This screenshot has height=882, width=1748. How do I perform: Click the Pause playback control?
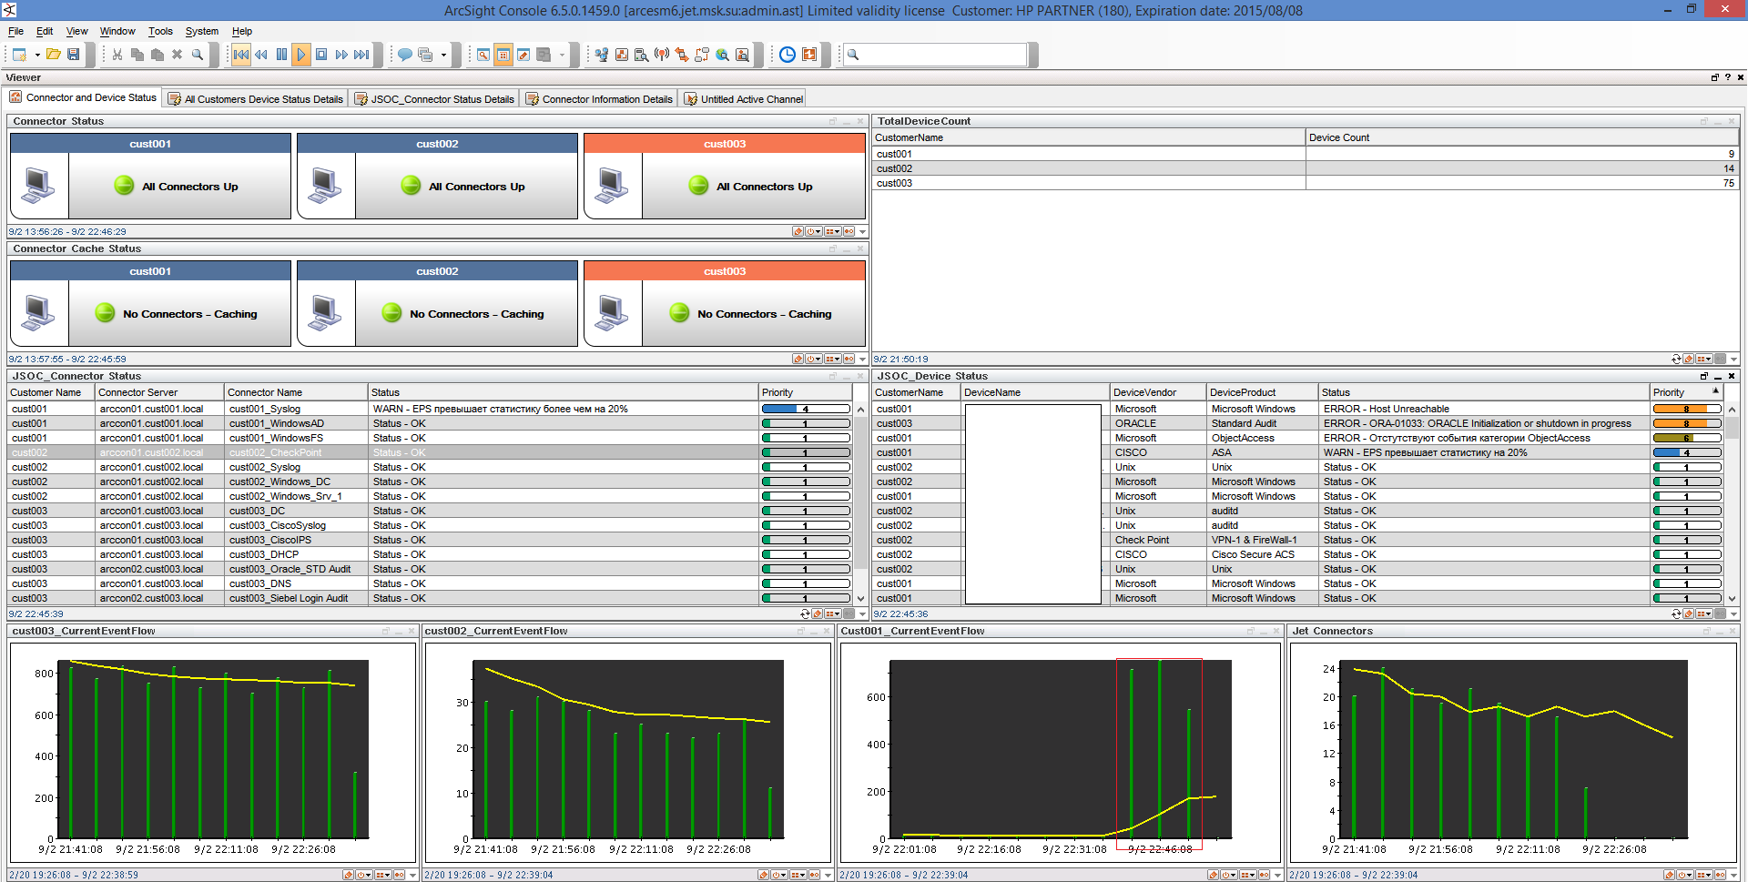tap(281, 55)
